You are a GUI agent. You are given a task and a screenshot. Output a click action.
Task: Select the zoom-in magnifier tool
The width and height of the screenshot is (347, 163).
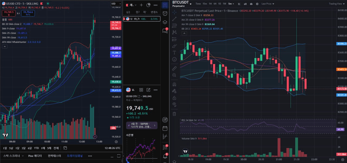pyautogui.click(x=174, y=75)
